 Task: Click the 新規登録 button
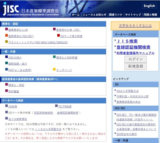[x=135, y=66]
